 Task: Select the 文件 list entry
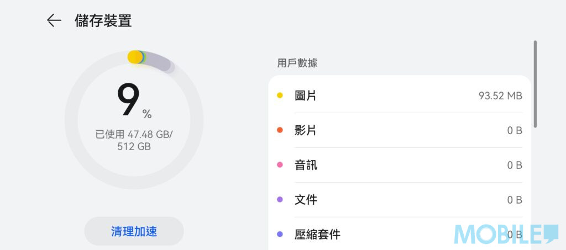coord(306,200)
